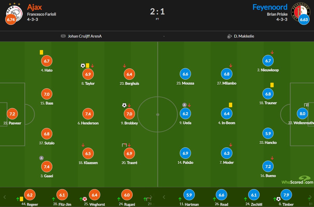Click the assist icon above Gaaei

point(41,158)
